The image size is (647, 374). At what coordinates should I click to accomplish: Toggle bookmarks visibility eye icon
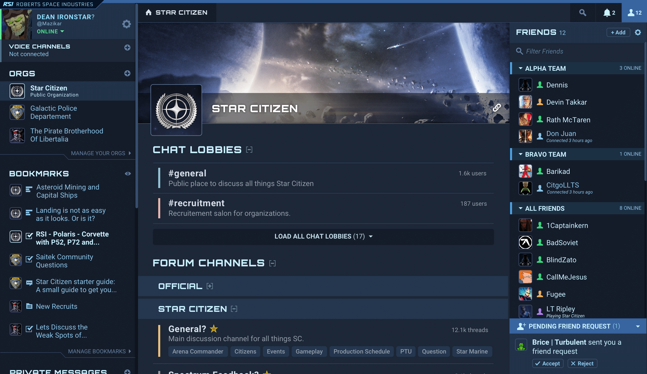click(128, 174)
